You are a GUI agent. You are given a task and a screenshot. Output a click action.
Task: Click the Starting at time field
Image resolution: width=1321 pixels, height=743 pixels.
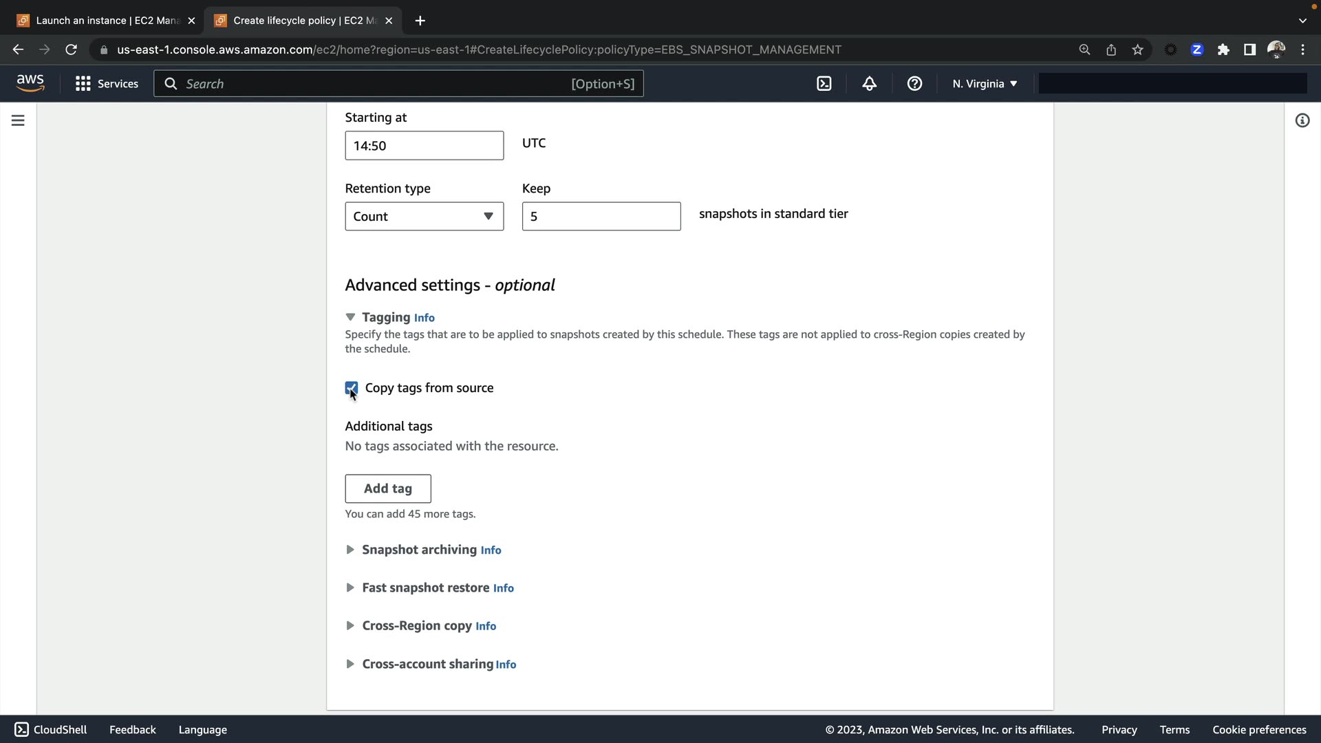click(x=424, y=146)
